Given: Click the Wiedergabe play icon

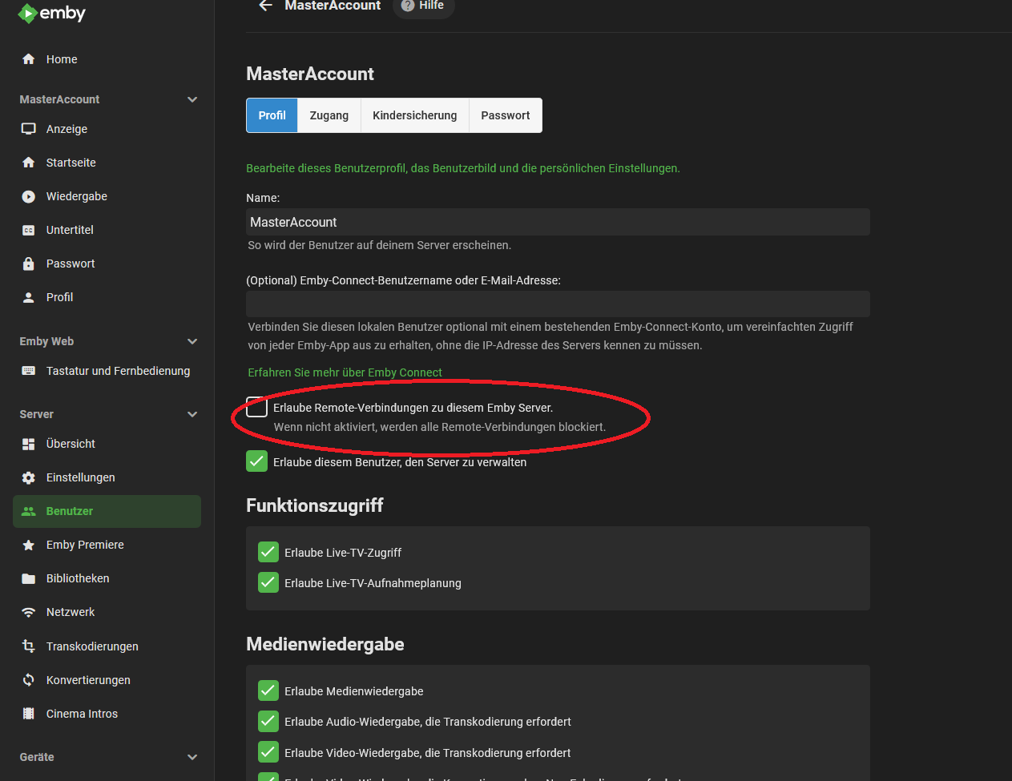Looking at the screenshot, I should [29, 196].
